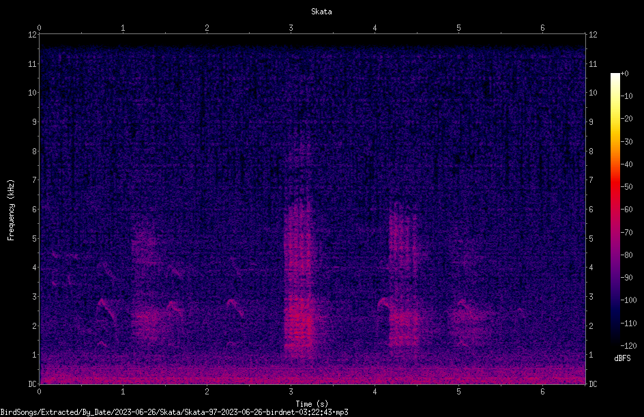This screenshot has width=644, height=417.
Task: Click the mp3 file path caption
Action: pos(174,412)
